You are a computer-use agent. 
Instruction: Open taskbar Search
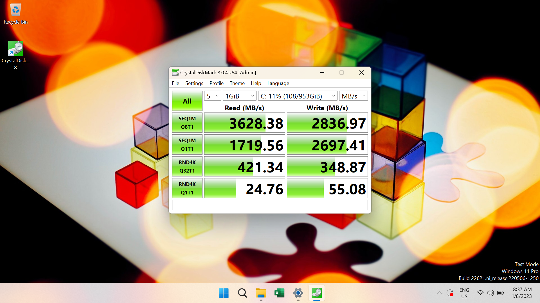[x=242, y=293]
